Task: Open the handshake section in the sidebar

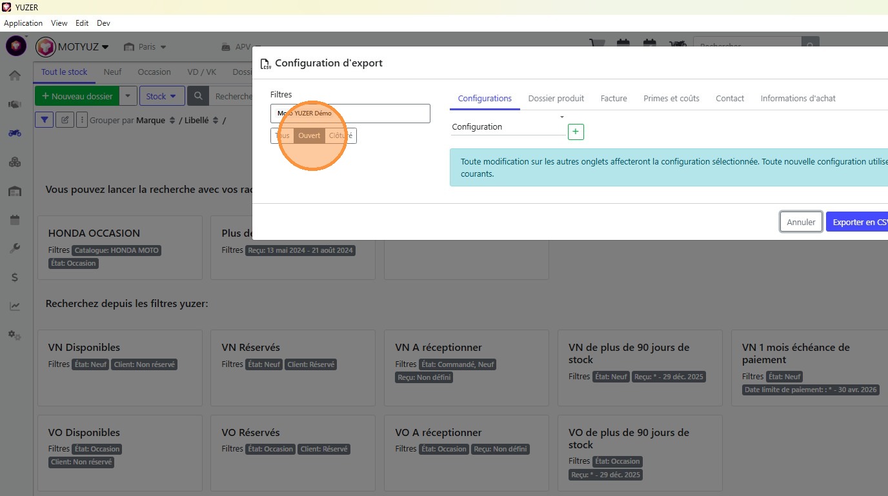Action: click(15, 104)
